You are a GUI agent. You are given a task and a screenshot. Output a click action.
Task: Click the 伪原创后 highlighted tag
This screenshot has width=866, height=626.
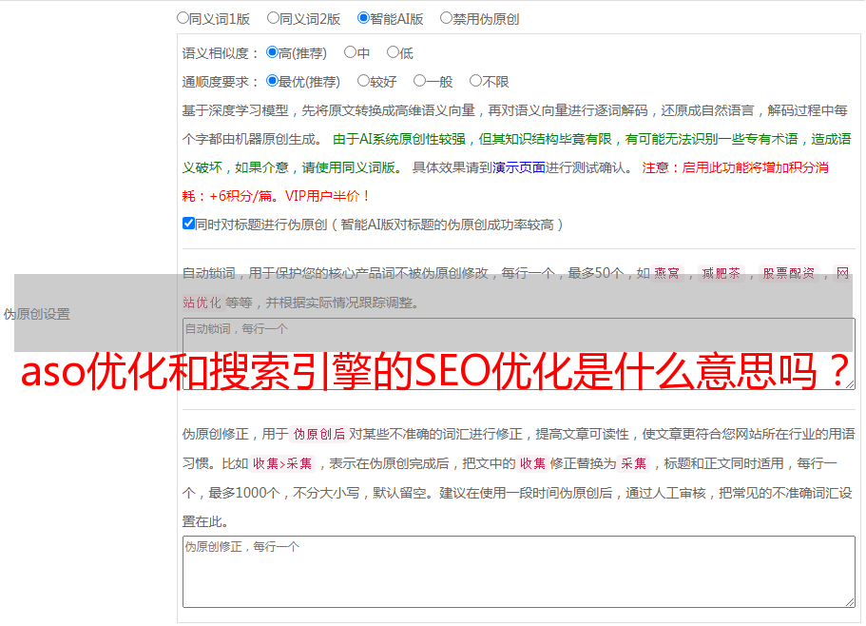point(319,434)
